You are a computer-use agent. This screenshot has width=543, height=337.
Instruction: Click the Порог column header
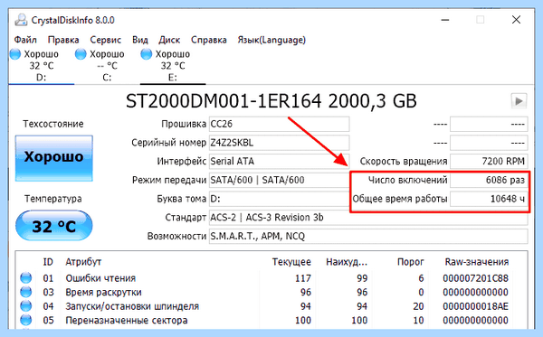pos(411,262)
